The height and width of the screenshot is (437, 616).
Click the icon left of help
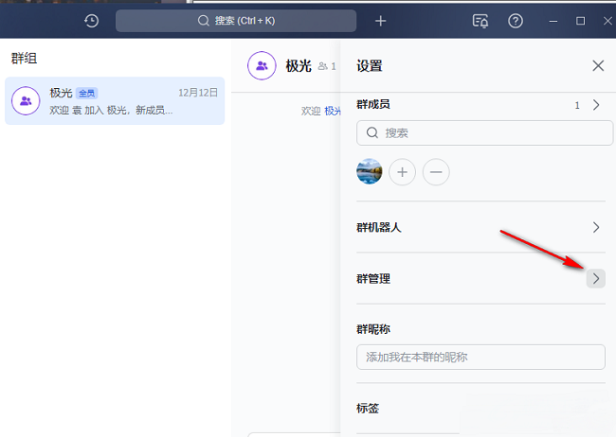coord(480,21)
